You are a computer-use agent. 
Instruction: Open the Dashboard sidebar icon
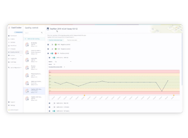[9, 36]
